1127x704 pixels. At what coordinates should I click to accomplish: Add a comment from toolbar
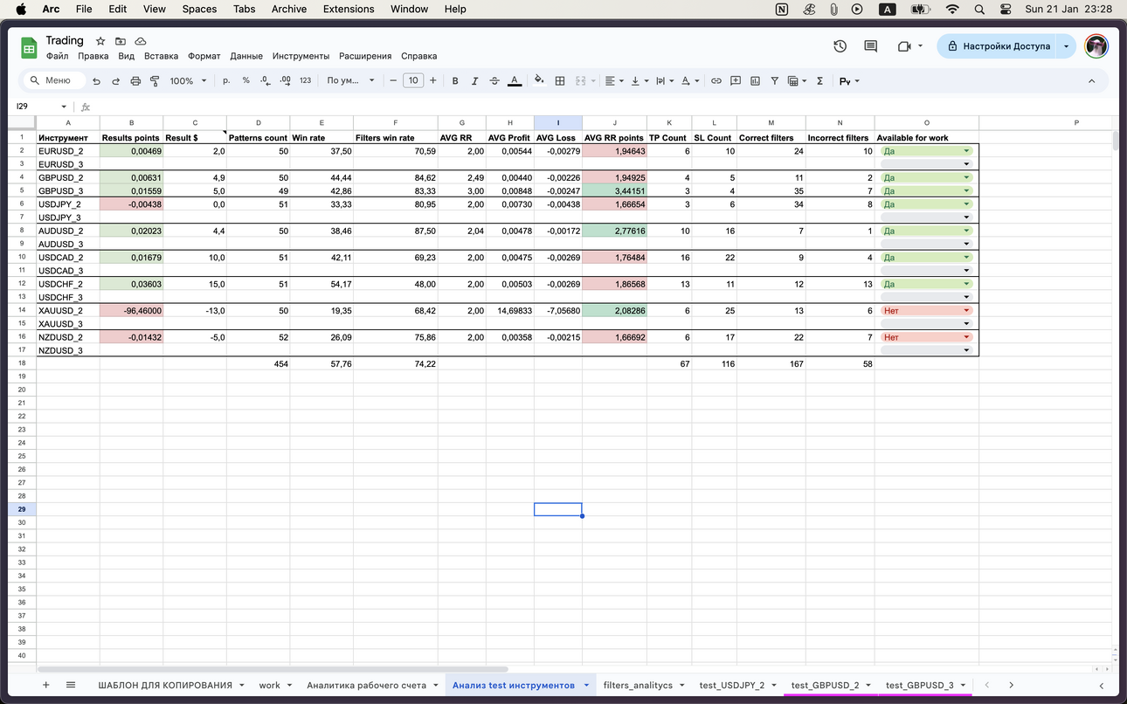click(736, 80)
